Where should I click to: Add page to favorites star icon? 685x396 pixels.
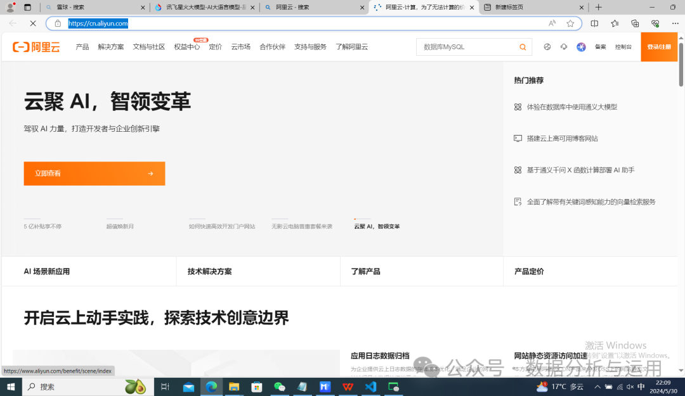tap(570, 23)
